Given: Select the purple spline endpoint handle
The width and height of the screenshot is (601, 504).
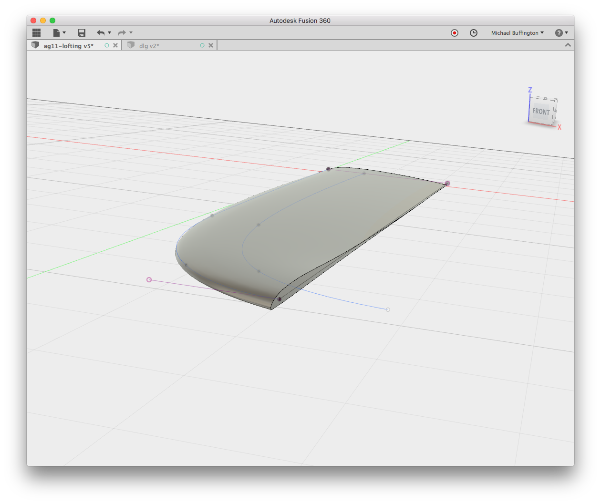Looking at the screenshot, I should pos(149,279).
